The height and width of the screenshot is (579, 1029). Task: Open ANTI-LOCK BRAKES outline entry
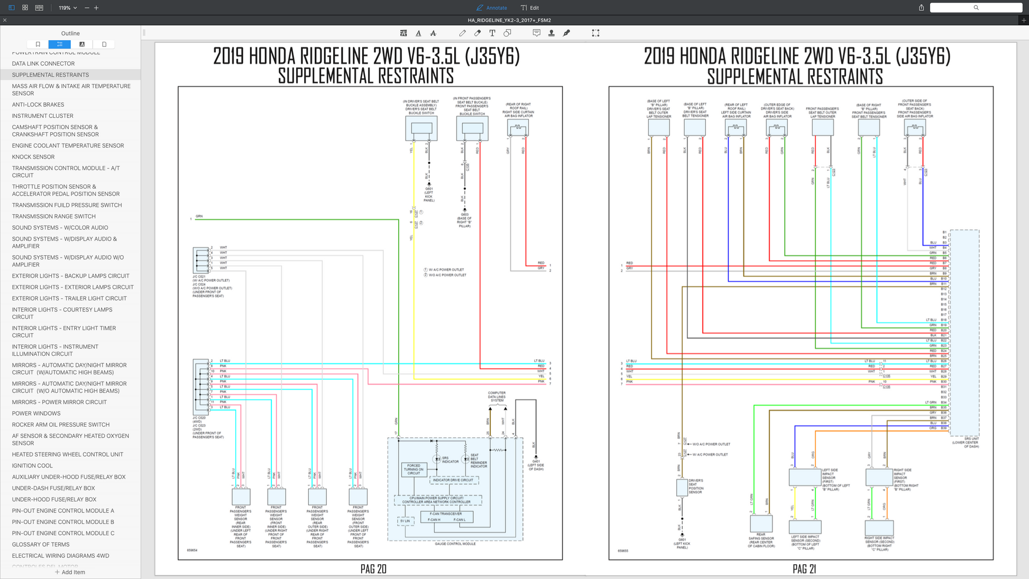pyautogui.click(x=38, y=105)
